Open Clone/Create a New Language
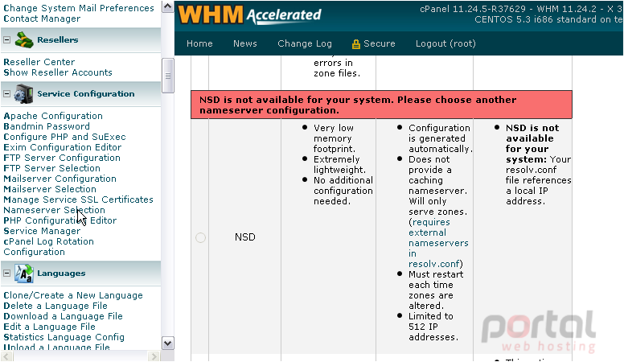This screenshot has width=624, height=362. point(73,295)
